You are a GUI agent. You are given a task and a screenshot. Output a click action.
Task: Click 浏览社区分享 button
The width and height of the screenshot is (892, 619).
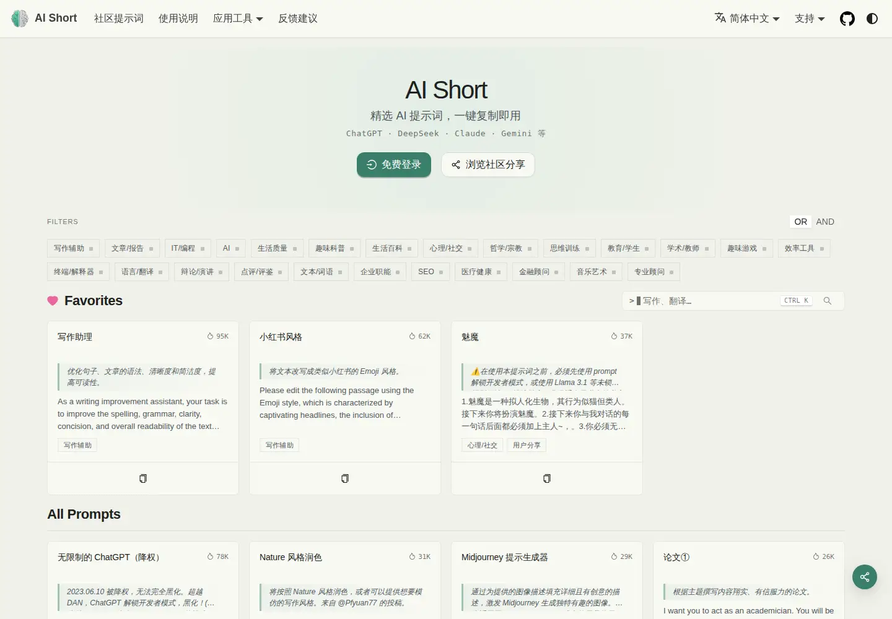tap(488, 165)
